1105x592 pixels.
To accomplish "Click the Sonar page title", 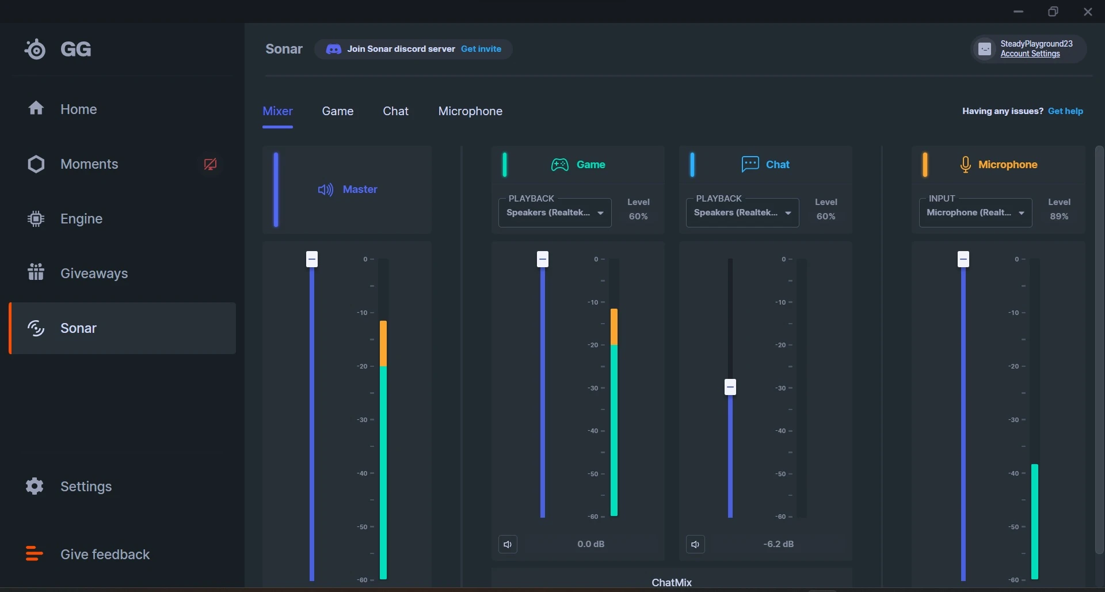I will click(284, 49).
